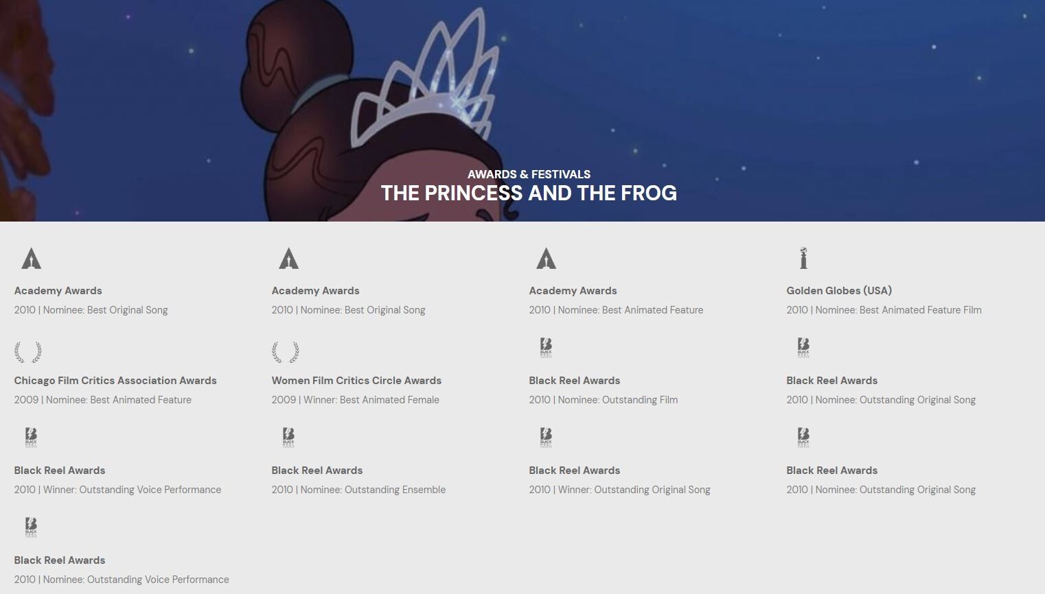Viewport: 1045px width, 594px height.
Task: Click The Princess and the Frog heading
Action: coord(529,193)
